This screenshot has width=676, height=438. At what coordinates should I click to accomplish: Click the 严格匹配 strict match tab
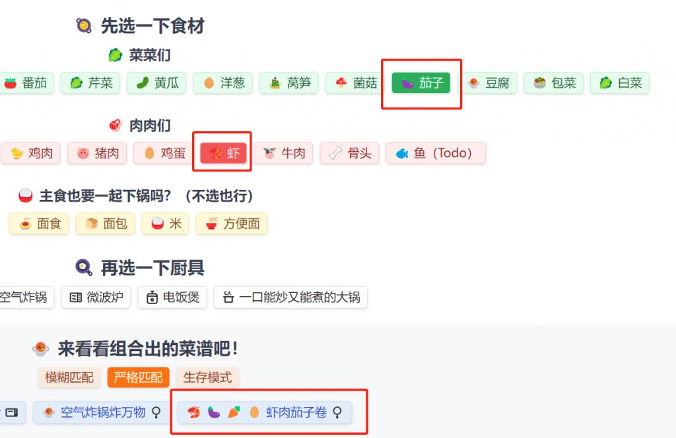pyautogui.click(x=139, y=377)
